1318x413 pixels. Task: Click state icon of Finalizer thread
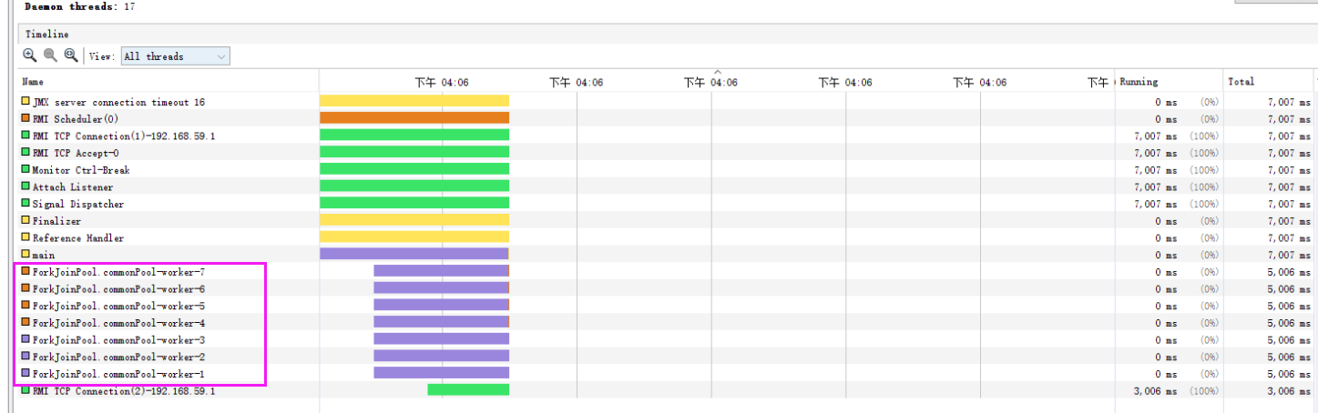[26, 220]
